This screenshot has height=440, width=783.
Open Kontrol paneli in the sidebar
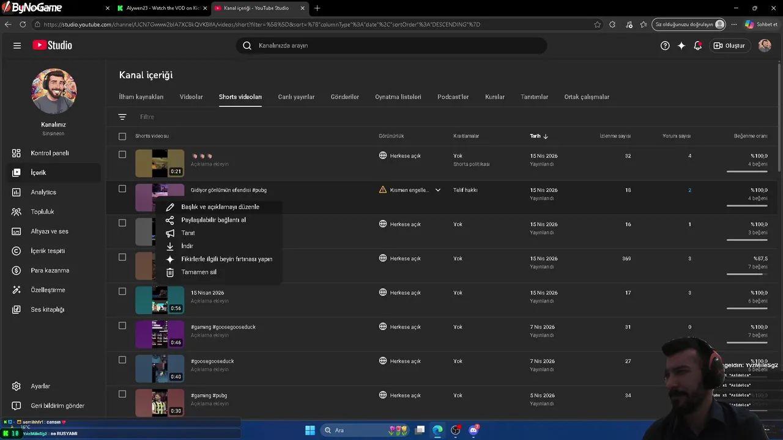53,153
